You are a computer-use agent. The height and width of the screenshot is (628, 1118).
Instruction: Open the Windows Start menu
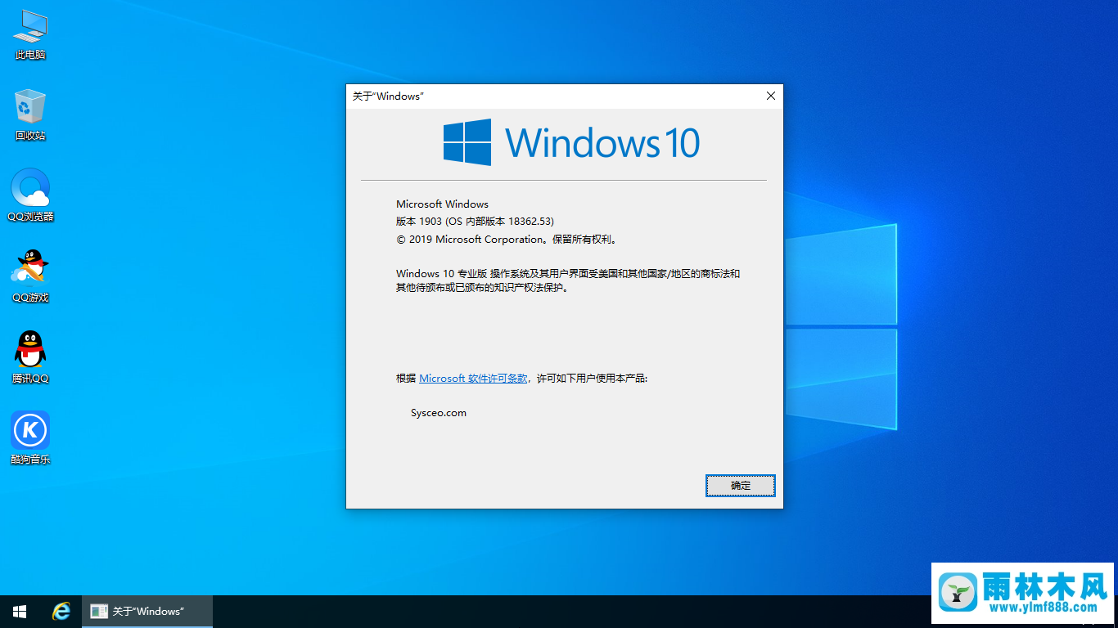click(x=20, y=612)
